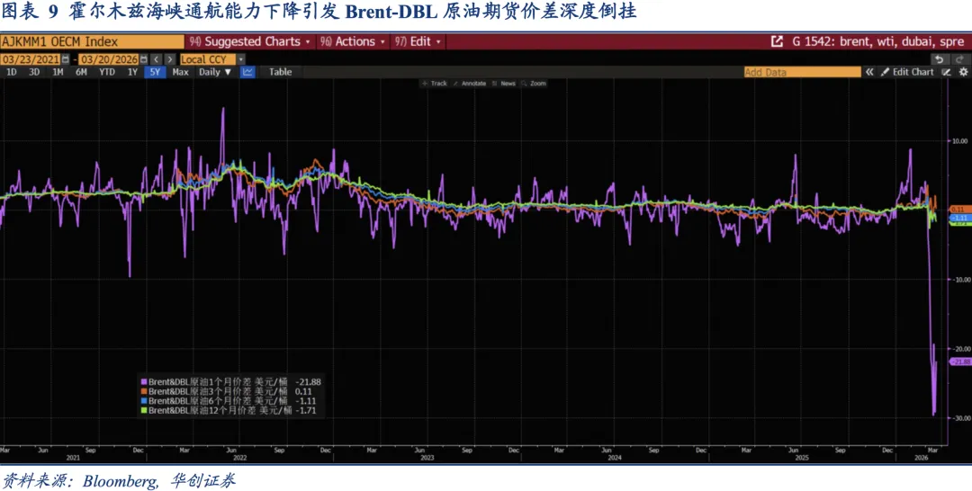Select the 1M time range
Image resolution: width=972 pixels, height=491 pixels.
pos(58,72)
